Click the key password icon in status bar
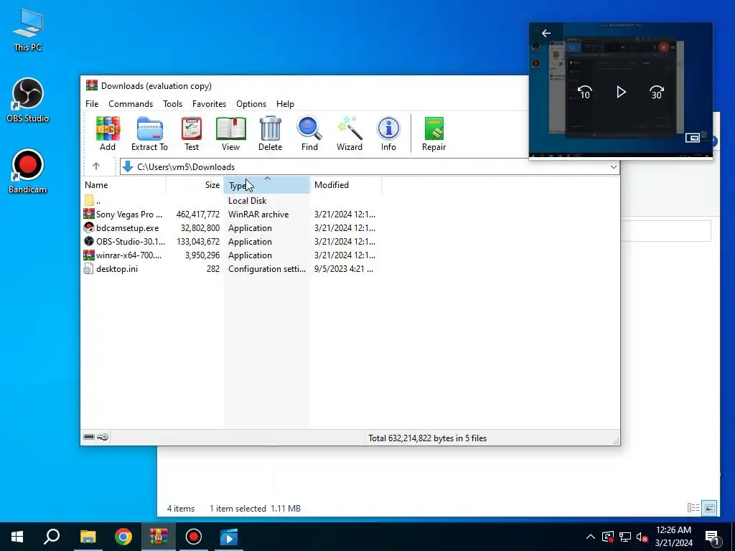Image resolution: width=735 pixels, height=551 pixels. tap(103, 437)
